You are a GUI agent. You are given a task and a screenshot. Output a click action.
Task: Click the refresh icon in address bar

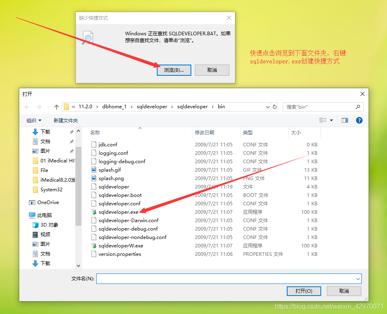[274, 107]
